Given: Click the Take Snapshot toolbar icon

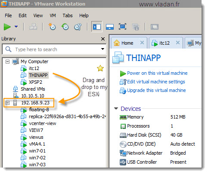Looking at the screenshot, I should click(x=52, y=27).
